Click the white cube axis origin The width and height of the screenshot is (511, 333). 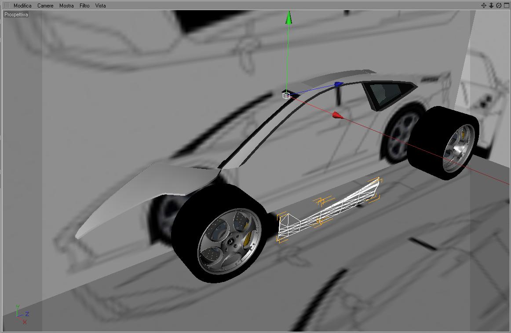click(x=286, y=95)
